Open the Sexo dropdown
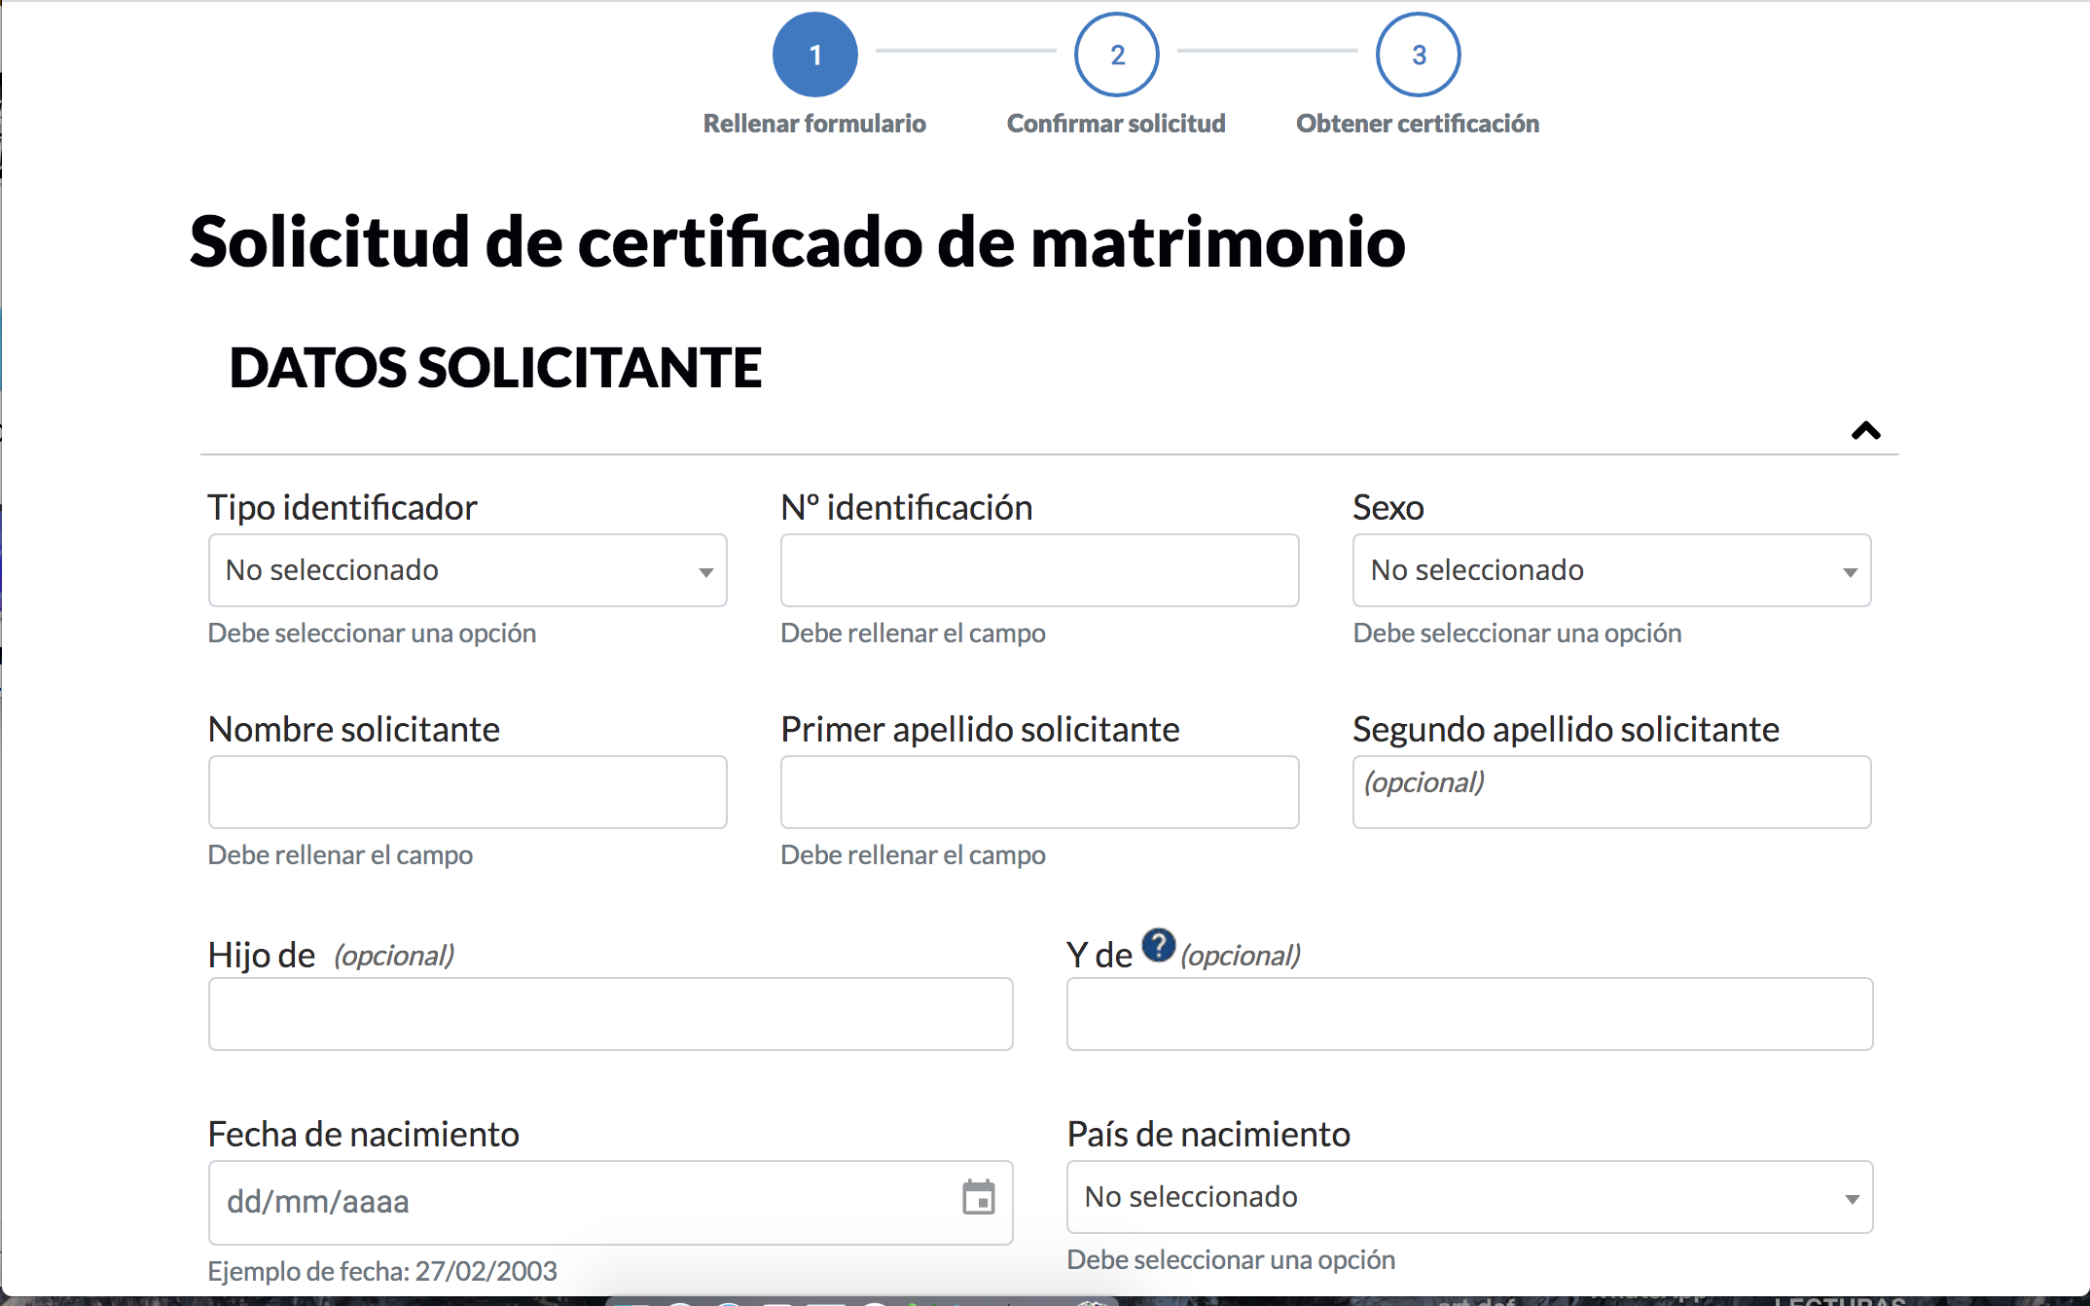Screen dimensions: 2090x1306 pyautogui.click(x=1612, y=570)
